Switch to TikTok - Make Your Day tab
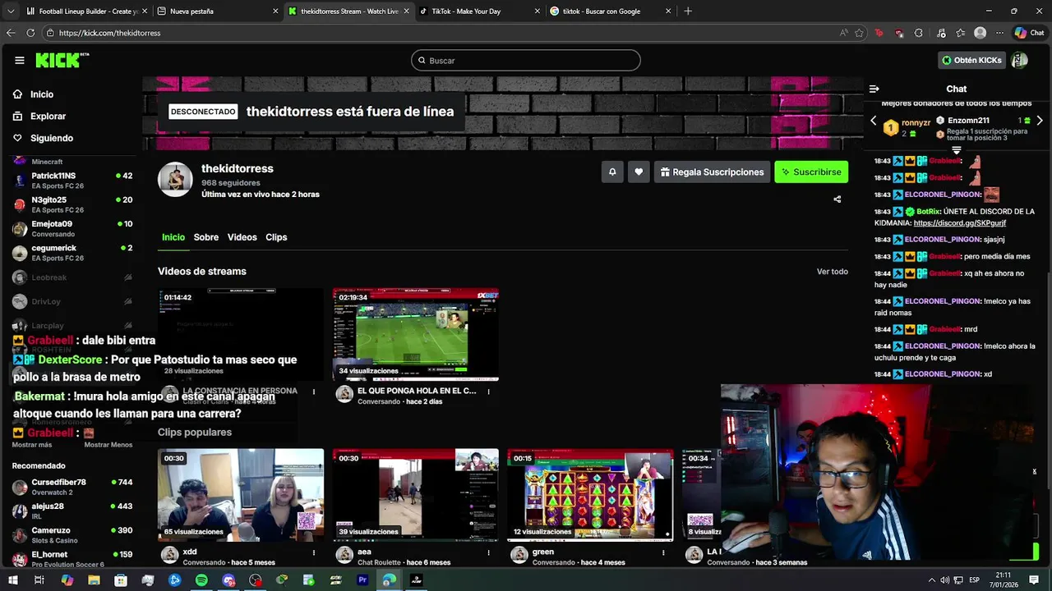 [478, 11]
